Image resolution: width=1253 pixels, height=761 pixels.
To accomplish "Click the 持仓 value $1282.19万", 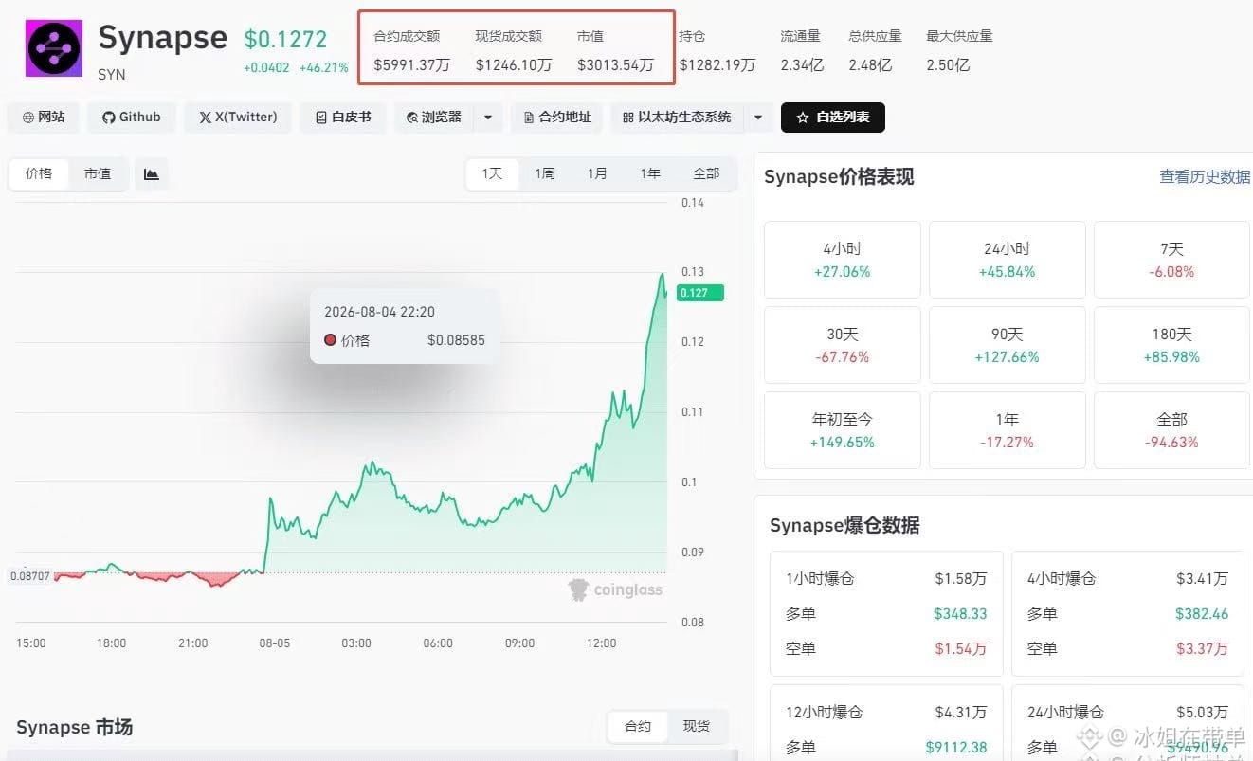I will [717, 65].
